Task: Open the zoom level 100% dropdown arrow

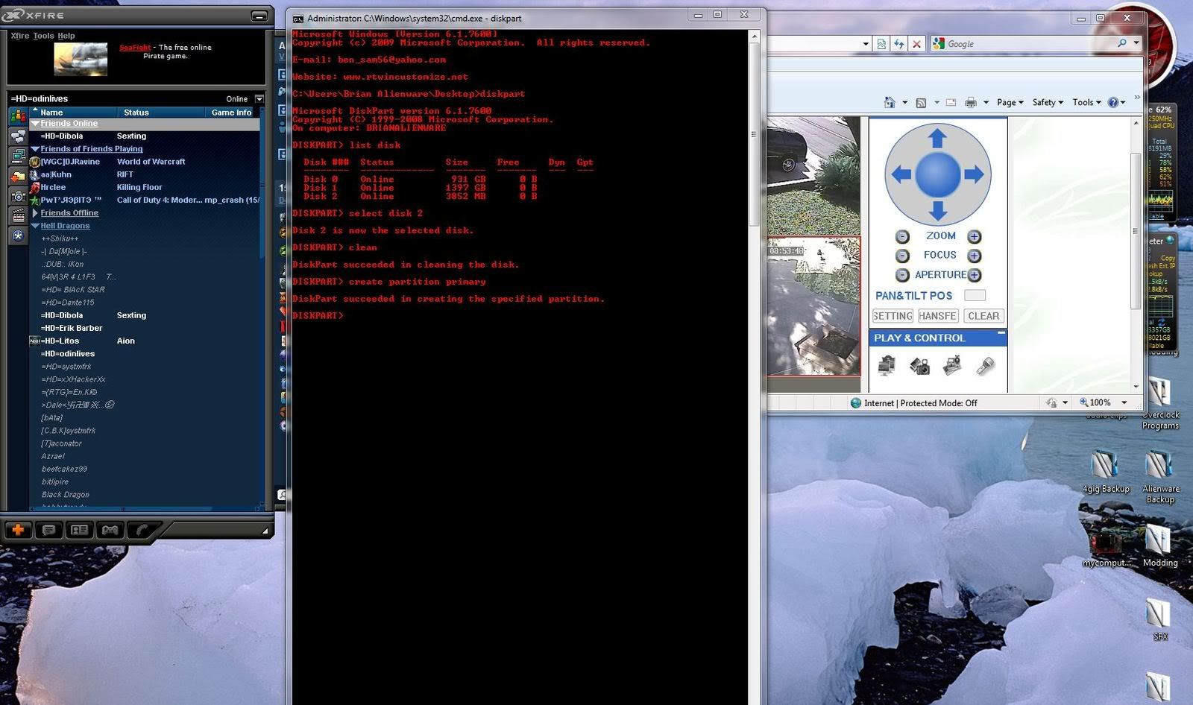Action: (1124, 402)
